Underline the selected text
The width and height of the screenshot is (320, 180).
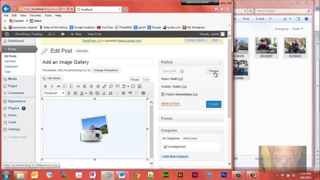tap(69, 93)
